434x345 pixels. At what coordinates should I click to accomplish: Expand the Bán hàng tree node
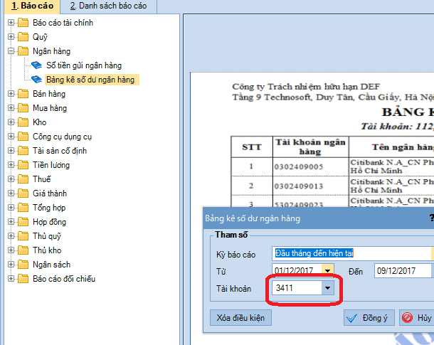click(11, 94)
